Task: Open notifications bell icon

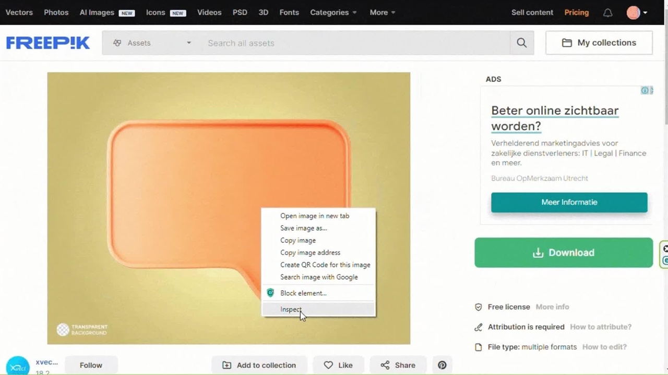Action: 607,12
